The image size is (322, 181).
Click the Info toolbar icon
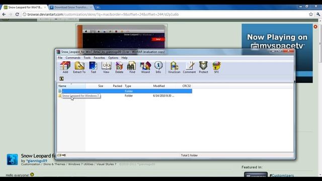(x=158, y=67)
